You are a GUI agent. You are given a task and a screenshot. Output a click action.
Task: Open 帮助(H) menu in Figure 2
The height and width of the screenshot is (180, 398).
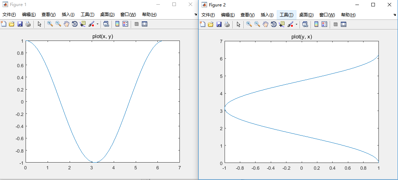(x=348, y=15)
